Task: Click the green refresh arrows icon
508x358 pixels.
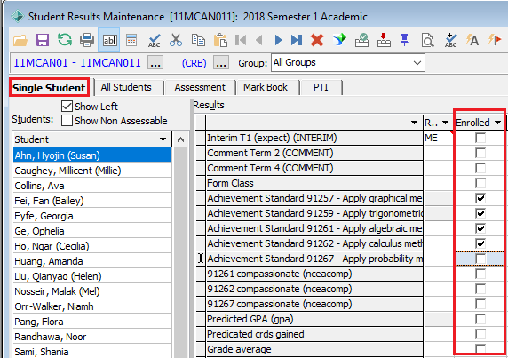Action: pyautogui.click(x=65, y=40)
